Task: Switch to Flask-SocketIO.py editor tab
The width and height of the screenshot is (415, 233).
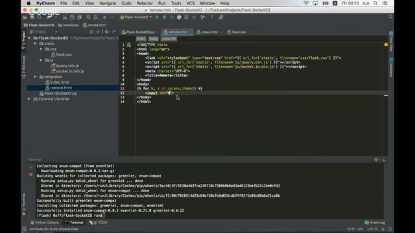Action: click(140, 32)
